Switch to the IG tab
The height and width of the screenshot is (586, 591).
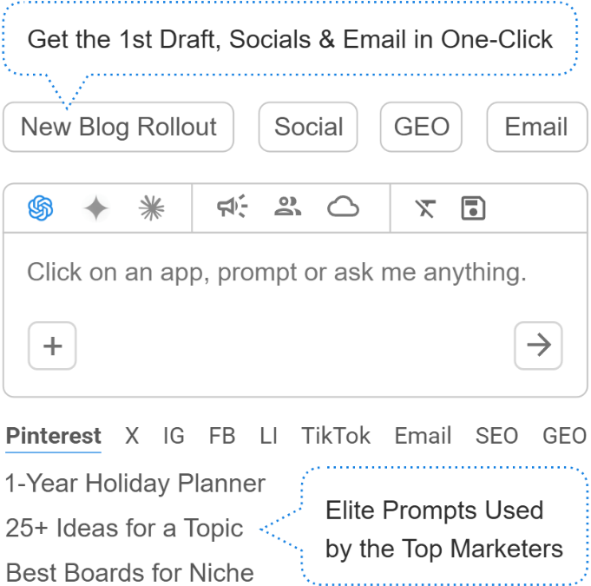click(x=174, y=436)
